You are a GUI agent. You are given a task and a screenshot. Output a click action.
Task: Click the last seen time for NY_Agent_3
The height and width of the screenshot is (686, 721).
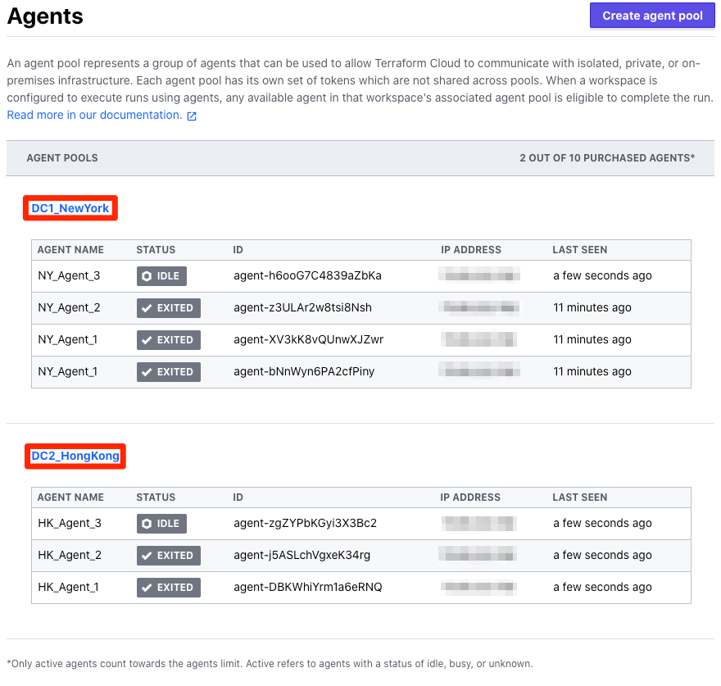pyautogui.click(x=602, y=276)
